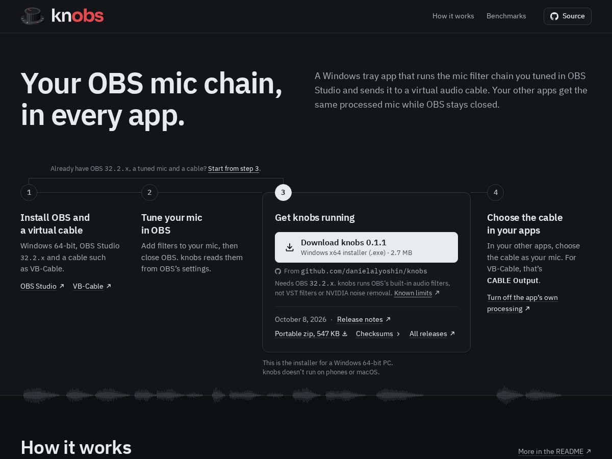Click external arrow after 'processing' link

[527, 309]
